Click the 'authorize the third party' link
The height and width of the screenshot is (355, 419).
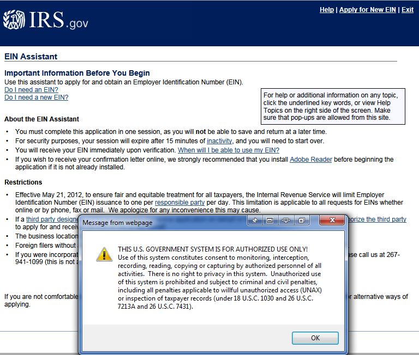click(377, 219)
